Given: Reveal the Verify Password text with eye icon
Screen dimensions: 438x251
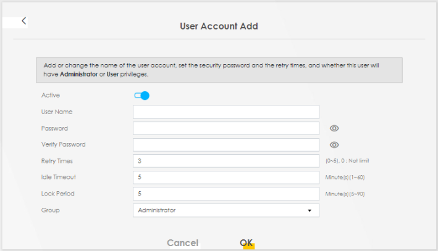Looking at the screenshot, I should [x=334, y=145].
